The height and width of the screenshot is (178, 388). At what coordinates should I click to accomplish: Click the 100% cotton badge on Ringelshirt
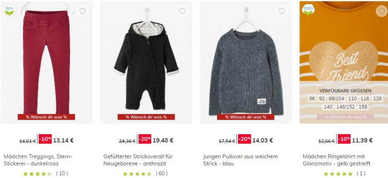[x=308, y=10]
